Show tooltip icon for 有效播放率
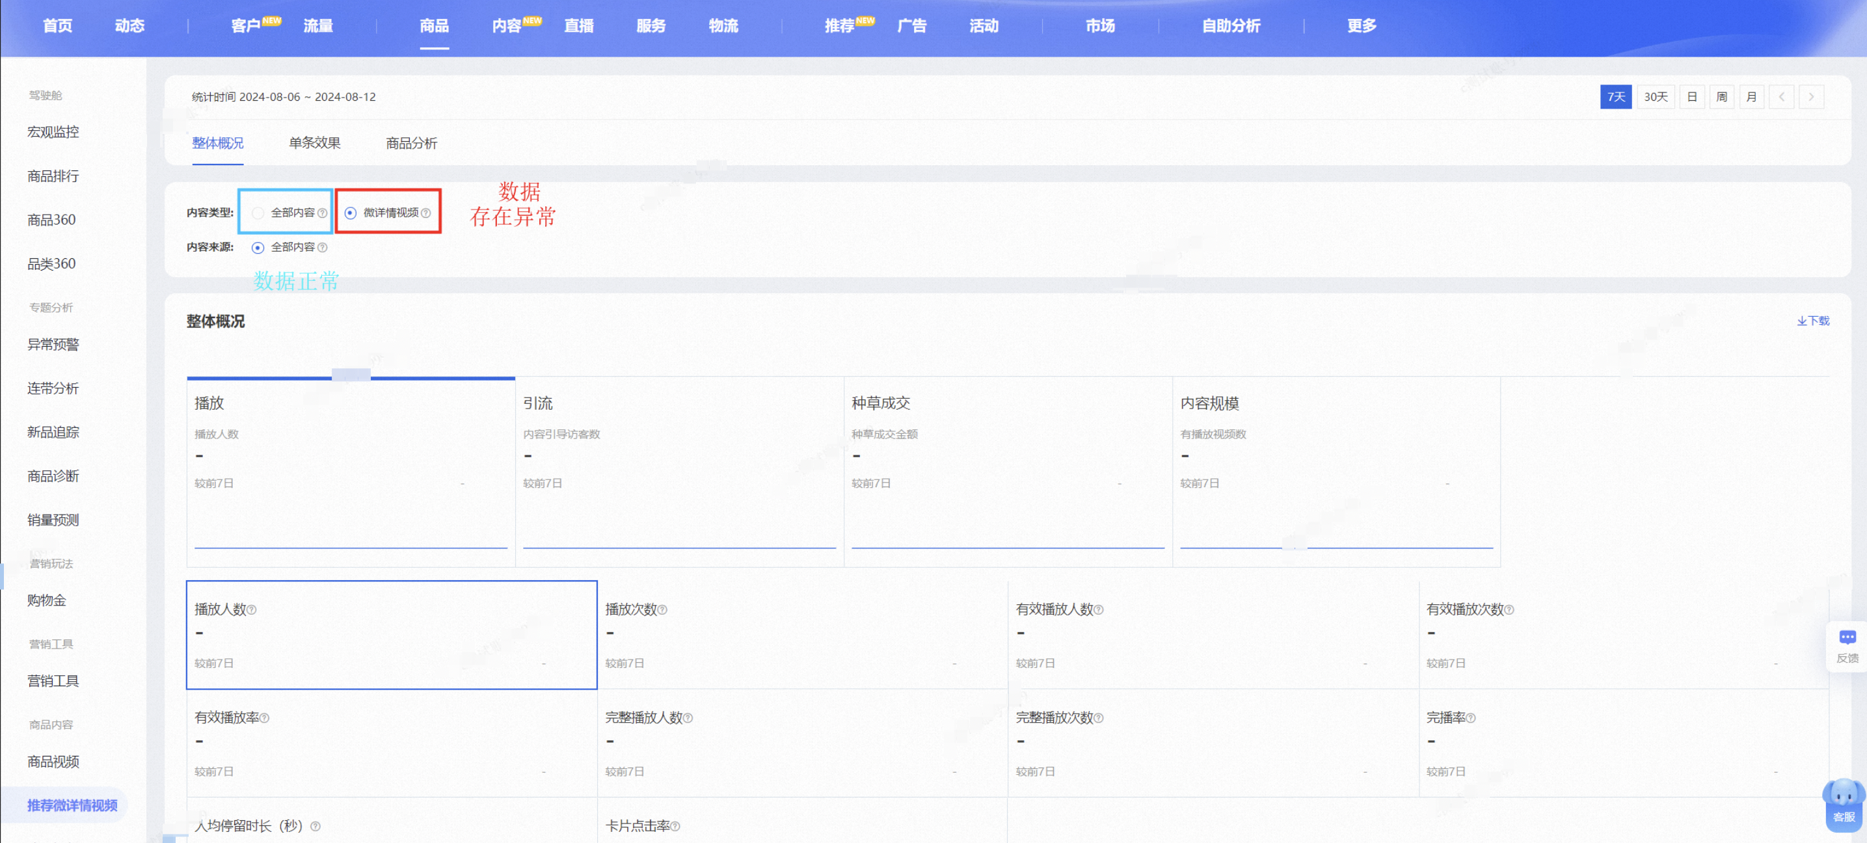This screenshot has width=1867, height=843. (265, 717)
